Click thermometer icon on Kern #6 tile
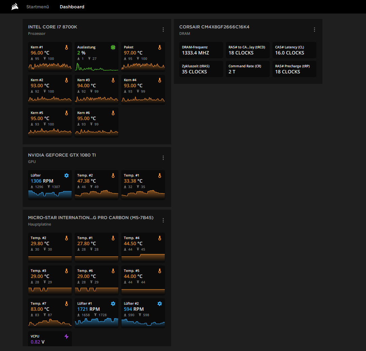 [113, 113]
